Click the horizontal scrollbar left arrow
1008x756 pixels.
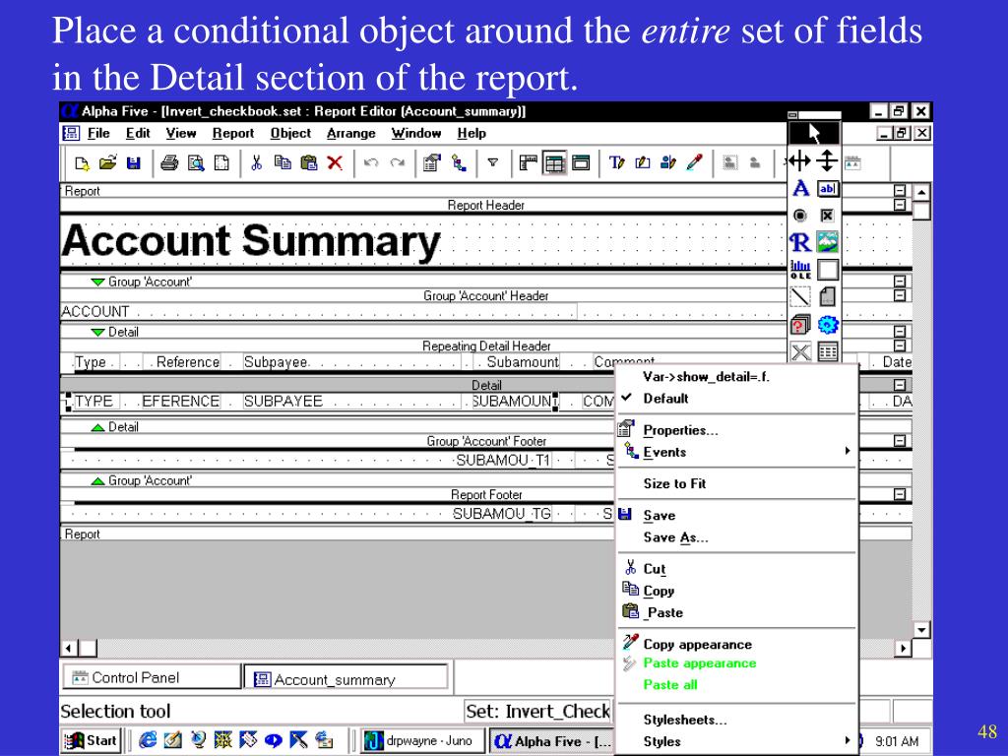tap(69, 648)
